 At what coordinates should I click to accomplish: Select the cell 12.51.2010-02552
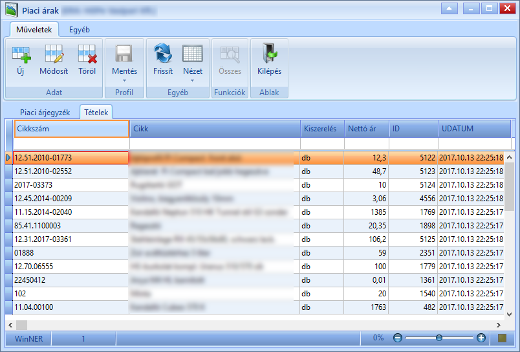(x=70, y=171)
